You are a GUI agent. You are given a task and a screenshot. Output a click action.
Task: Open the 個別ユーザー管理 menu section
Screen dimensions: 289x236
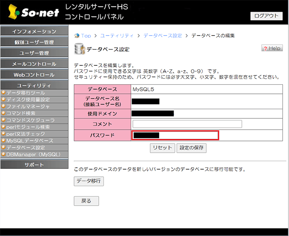(x=34, y=43)
